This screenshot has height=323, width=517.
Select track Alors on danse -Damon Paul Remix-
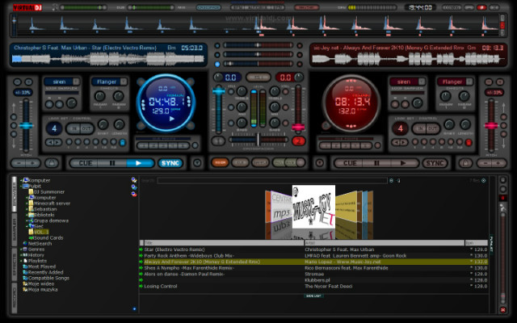click(313, 275)
